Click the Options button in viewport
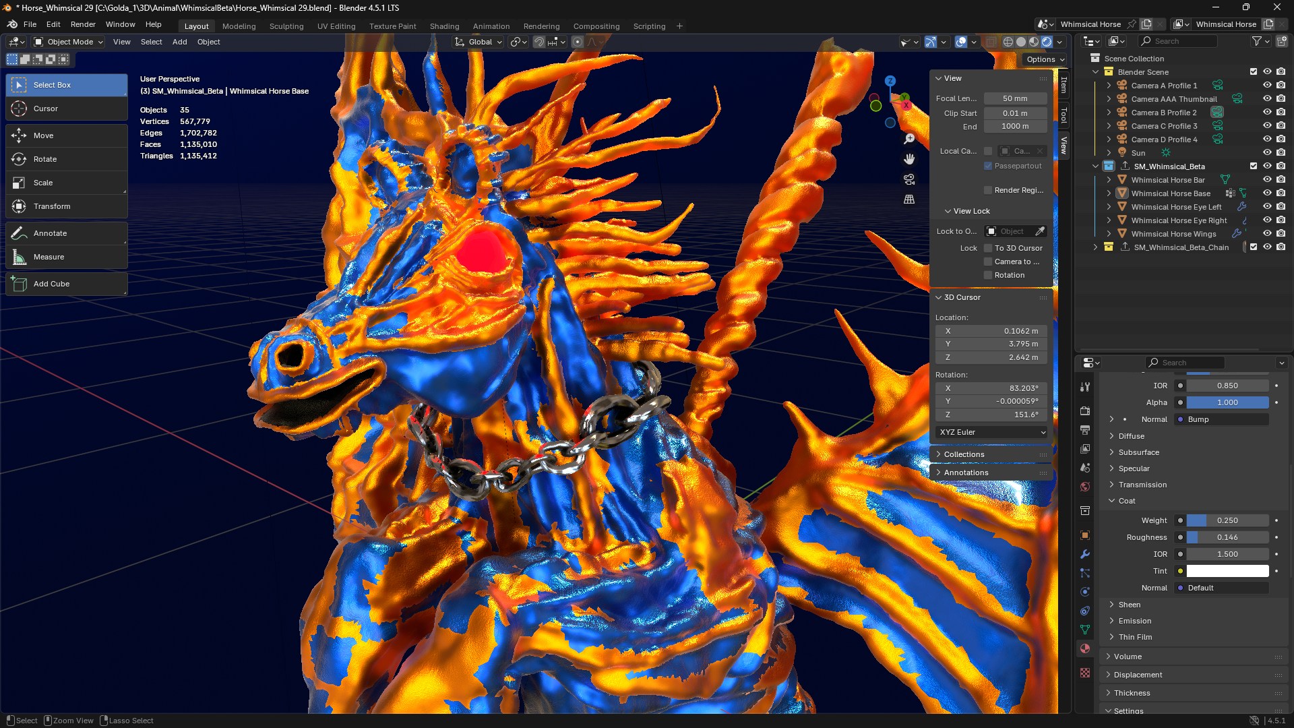Screen dimensions: 1294x728 pyautogui.click(x=1045, y=59)
